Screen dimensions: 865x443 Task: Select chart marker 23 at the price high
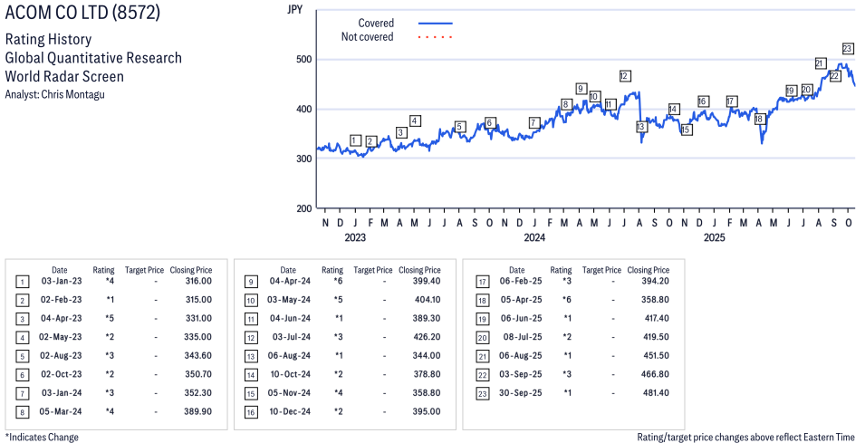848,49
